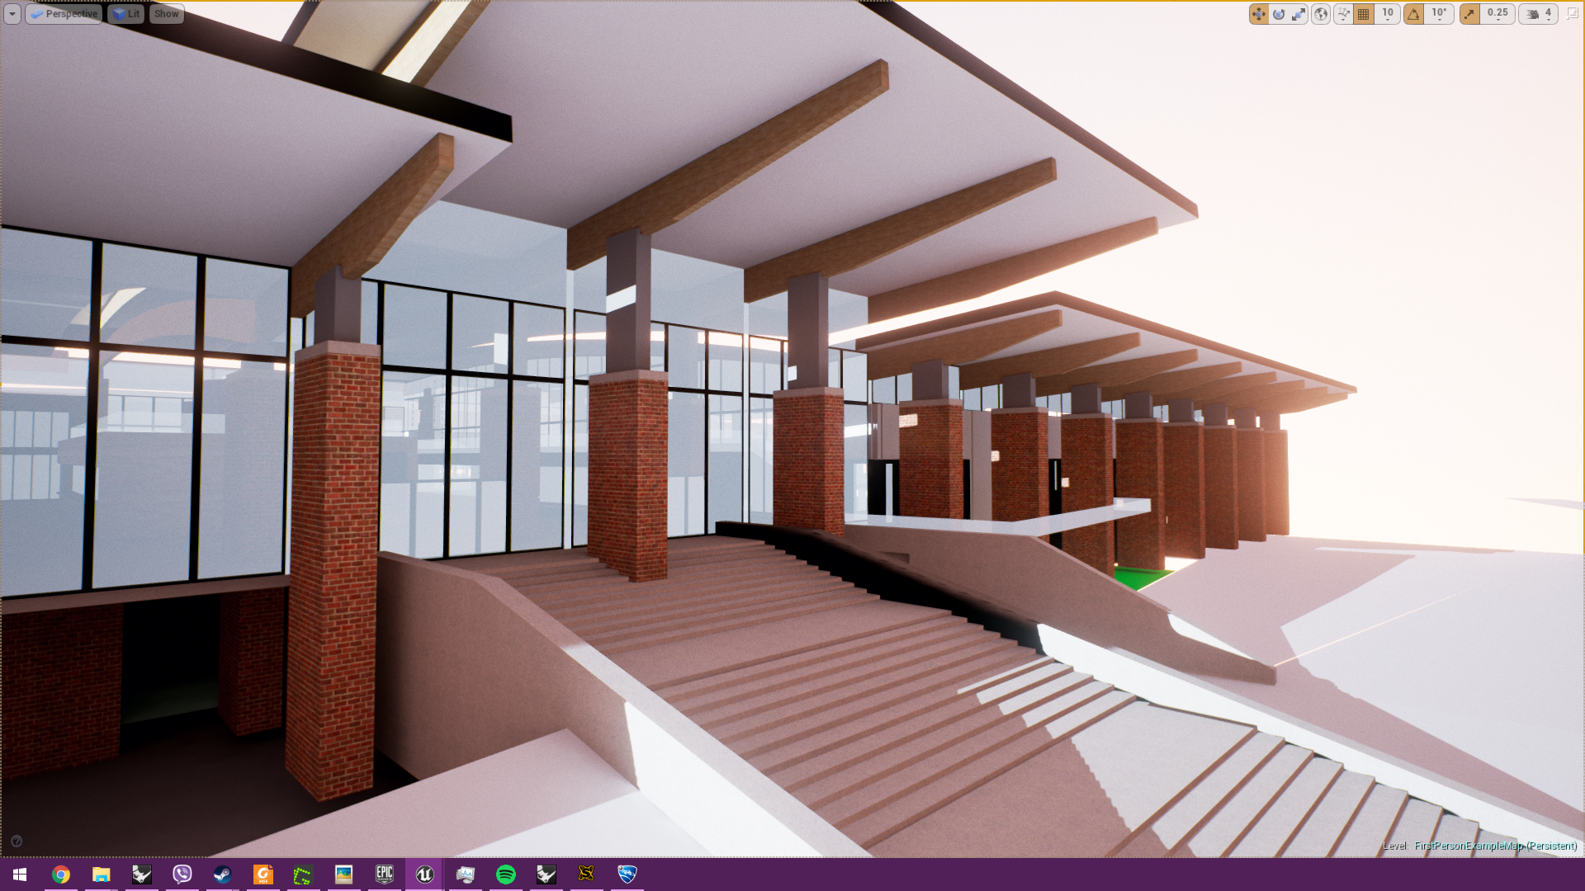Click the help icon in viewport corner
The height and width of the screenshot is (891, 1585).
pos(17,841)
